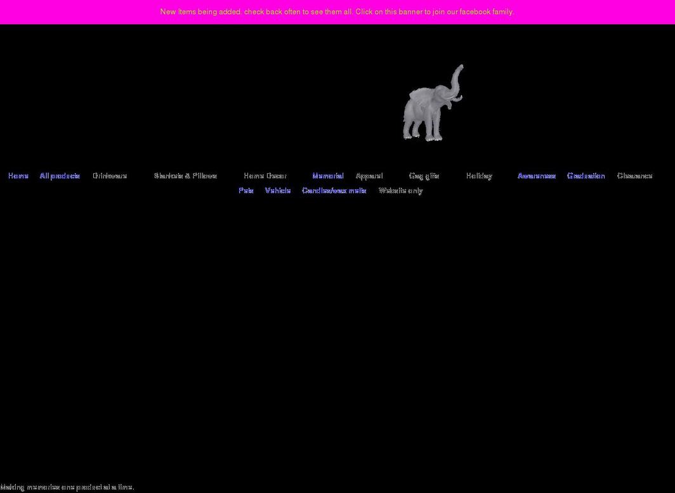
Task: Click 'Making memories one product at a time.' text
Action: click(67, 487)
